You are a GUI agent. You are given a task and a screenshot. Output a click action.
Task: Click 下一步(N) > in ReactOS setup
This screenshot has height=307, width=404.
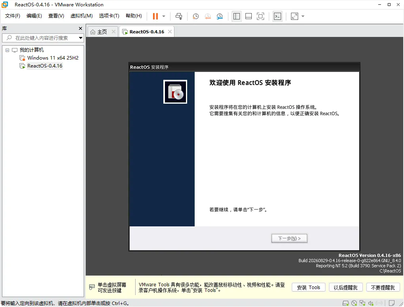[x=289, y=238]
